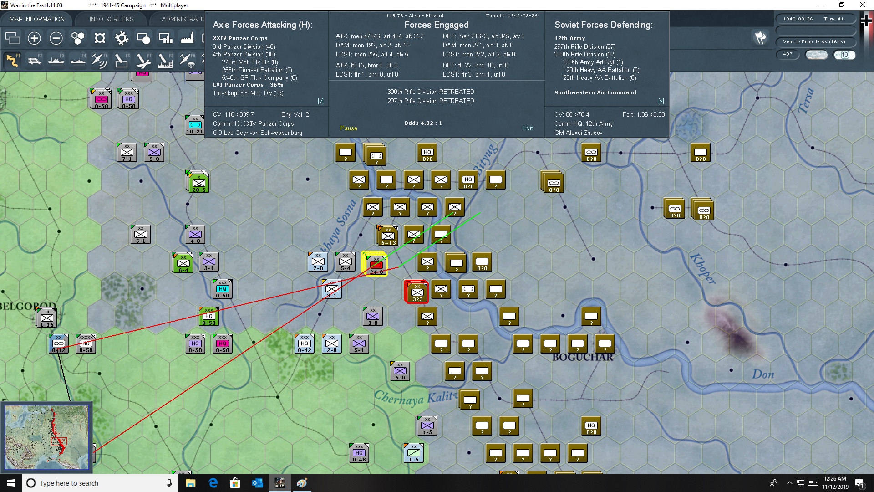
Task: Select the purple 4-5 unit
Action: pyautogui.click(x=427, y=426)
